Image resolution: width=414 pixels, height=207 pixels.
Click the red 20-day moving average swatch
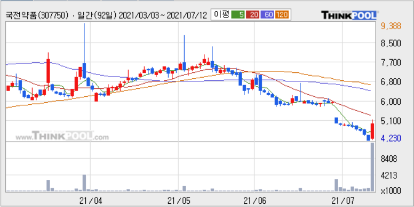click(253, 15)
